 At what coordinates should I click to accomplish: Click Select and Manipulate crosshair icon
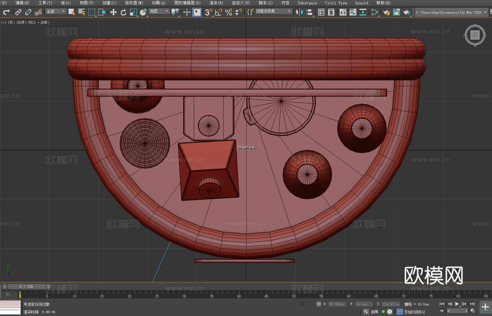click(x=187, y=12)
